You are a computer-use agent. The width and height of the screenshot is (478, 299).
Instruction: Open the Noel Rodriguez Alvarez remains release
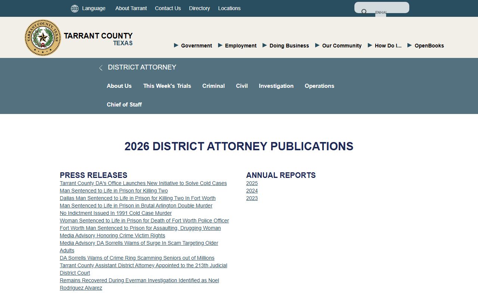click(x=139, y=284)
